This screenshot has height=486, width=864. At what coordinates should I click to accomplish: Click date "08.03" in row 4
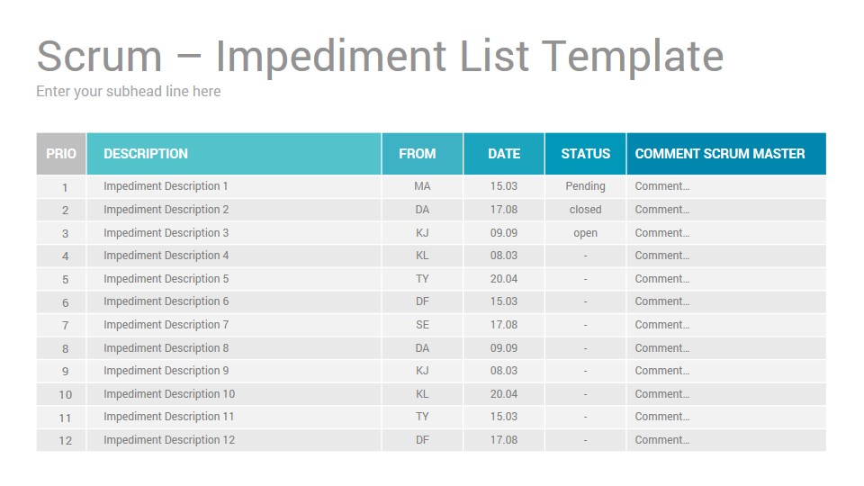504,256
